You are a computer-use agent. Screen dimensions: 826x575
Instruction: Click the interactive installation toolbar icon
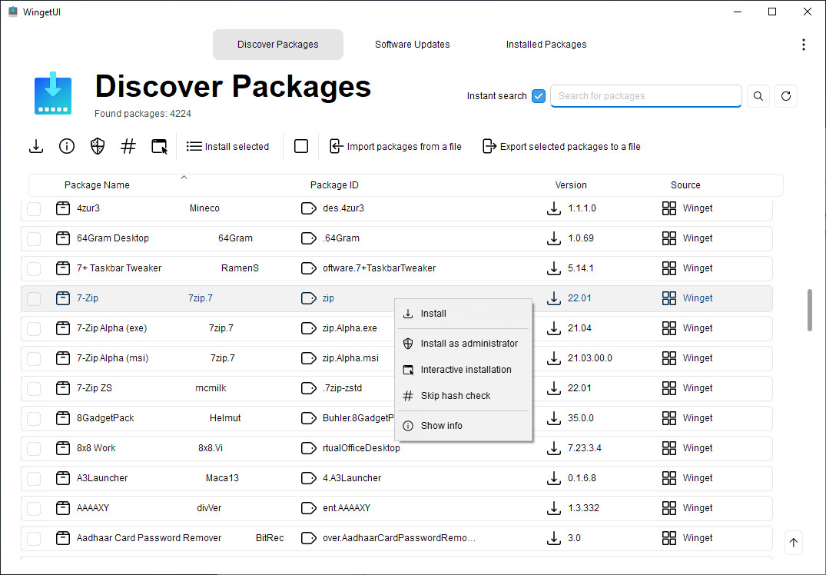click(159, 146)
